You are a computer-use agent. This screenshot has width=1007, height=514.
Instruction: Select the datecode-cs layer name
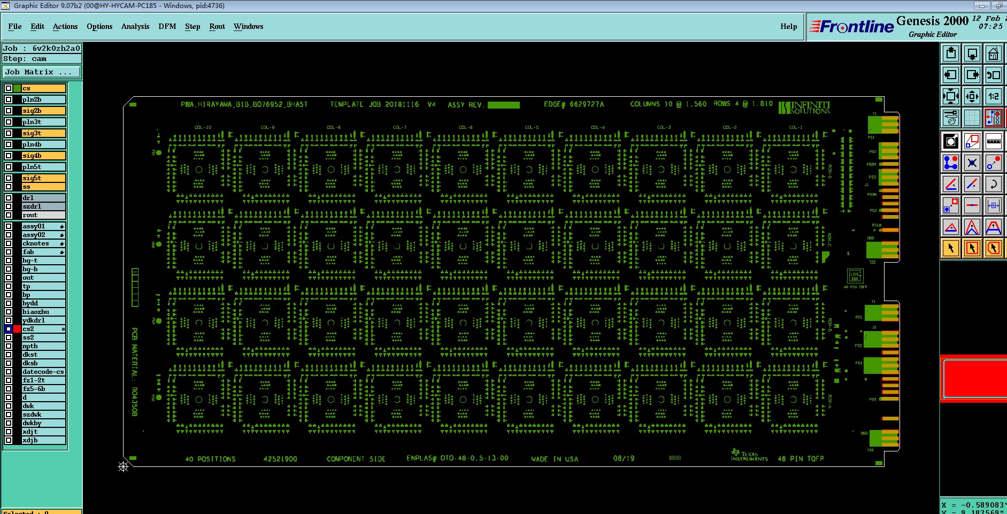(44, 372)
